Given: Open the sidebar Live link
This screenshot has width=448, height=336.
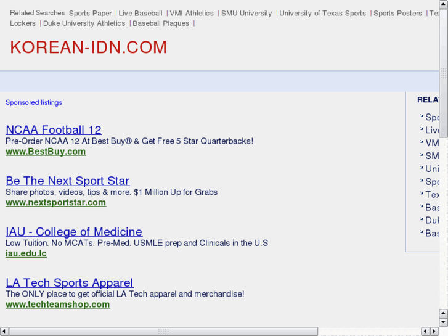Looking at the screenshot, I should (432, 130).
